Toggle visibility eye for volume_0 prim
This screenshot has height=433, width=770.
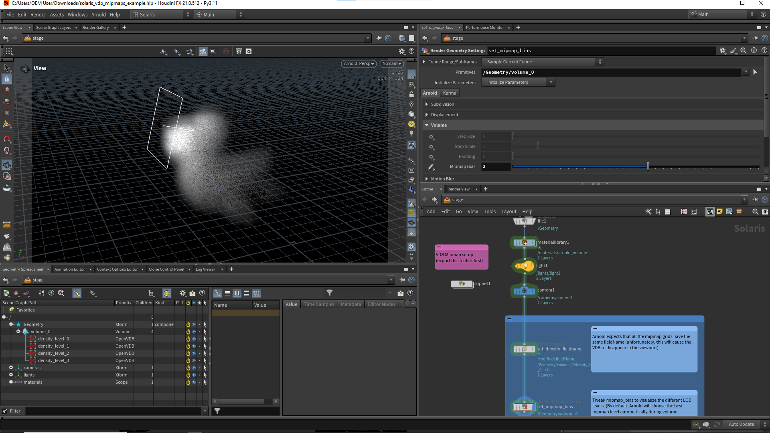(194, 332)
